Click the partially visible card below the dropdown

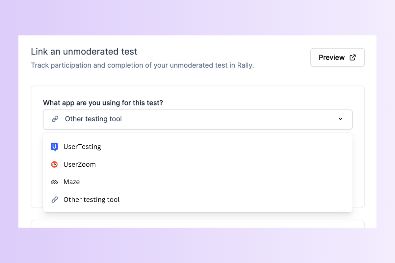click(198, 224)
